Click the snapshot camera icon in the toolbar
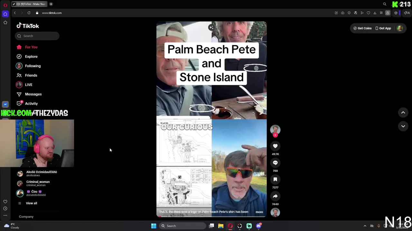Image resolution: width=412 pixels, height=231 pixels. tap(343, 13)
